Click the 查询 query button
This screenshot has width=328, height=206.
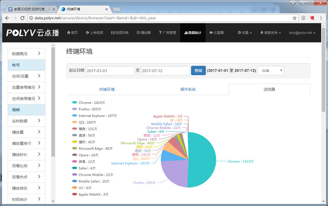198,71
